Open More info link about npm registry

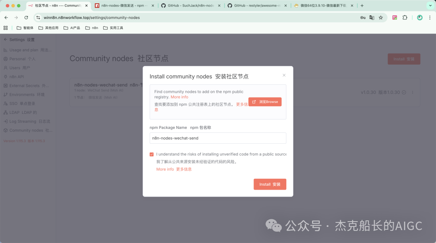coord(179,97)
